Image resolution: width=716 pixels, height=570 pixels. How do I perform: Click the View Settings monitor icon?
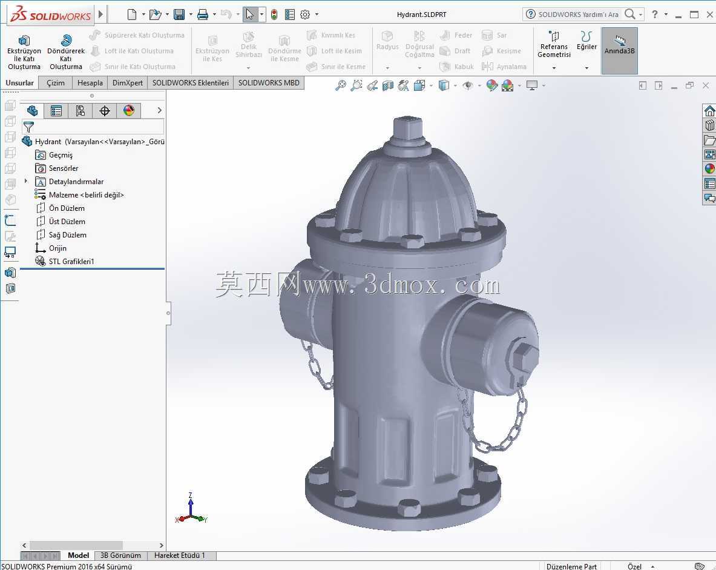point(532,85)
